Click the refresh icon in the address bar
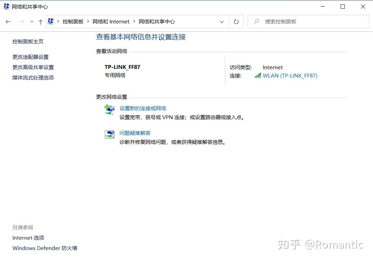This screenshot has height=260, width=373. (236, 21)
